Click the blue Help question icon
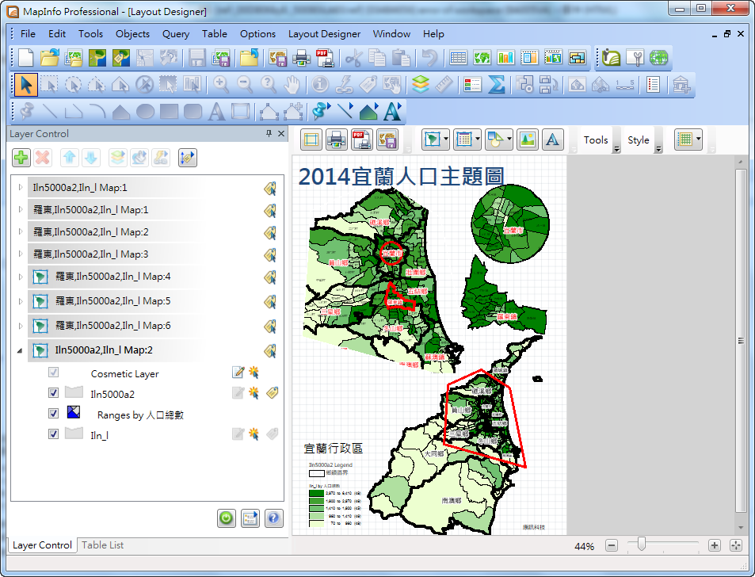Screen dimensions: 755x577 coord(273,518)
